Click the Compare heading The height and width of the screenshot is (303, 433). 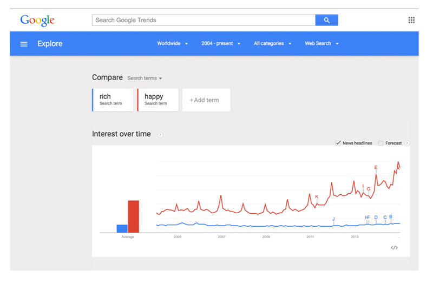coord(107,77)
